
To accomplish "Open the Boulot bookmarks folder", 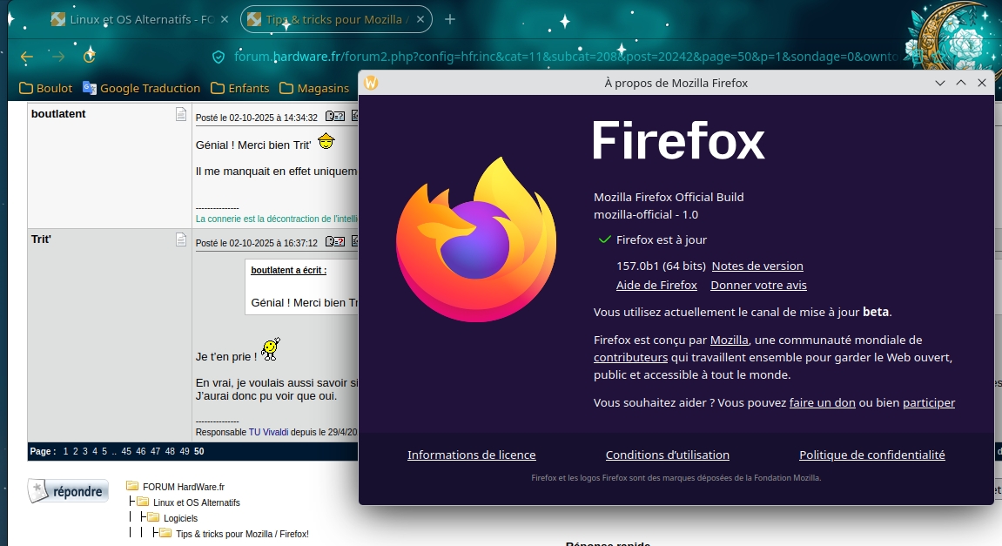I will [46, 88].
